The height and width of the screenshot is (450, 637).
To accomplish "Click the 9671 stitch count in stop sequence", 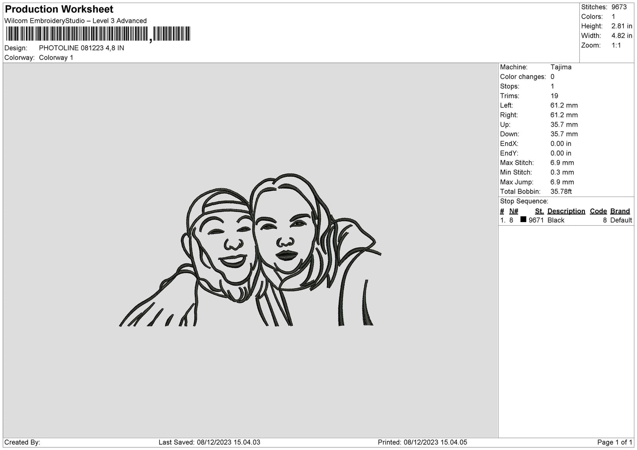I will coord(536,220).
